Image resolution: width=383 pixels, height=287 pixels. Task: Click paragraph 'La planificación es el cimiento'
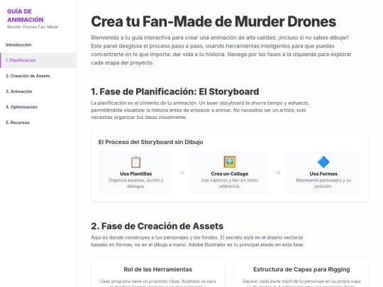(200, 110)
